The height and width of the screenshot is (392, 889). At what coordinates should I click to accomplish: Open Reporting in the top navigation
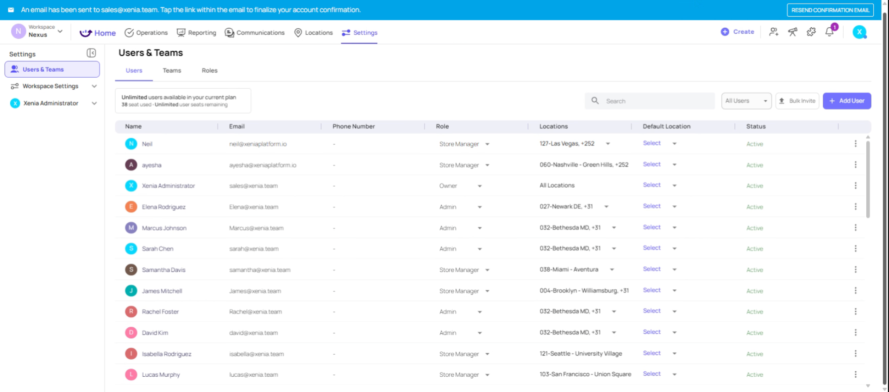[196, 33]
